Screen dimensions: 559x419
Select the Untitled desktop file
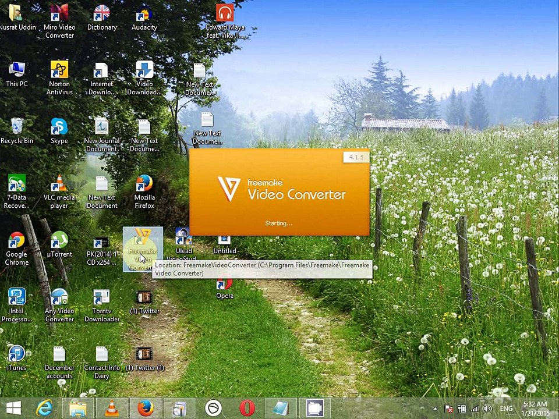[225, 245]
